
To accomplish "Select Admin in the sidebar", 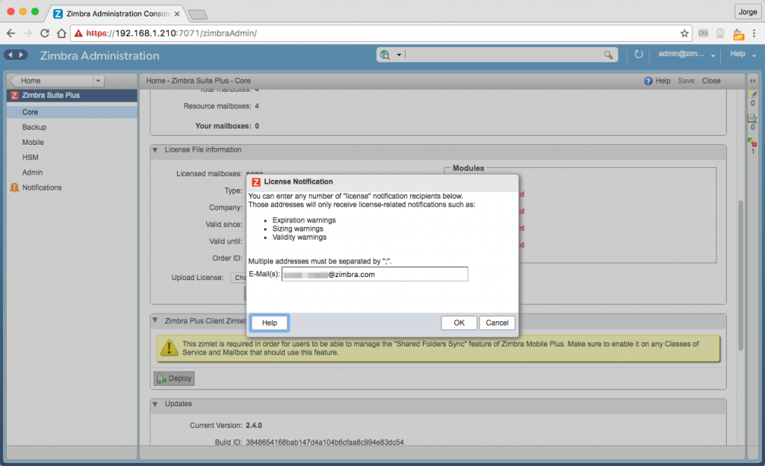I will [x=72, y=173].
